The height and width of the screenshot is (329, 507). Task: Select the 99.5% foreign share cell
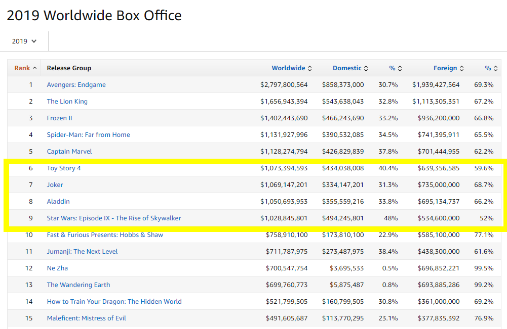click(484, 268)
